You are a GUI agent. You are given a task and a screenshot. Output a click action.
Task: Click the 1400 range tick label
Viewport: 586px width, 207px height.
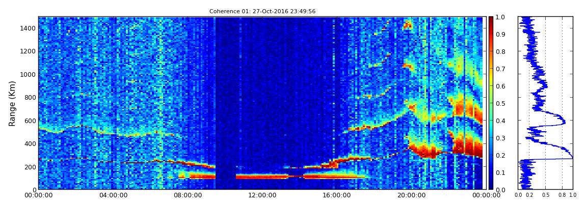click(x=29, y=28)
